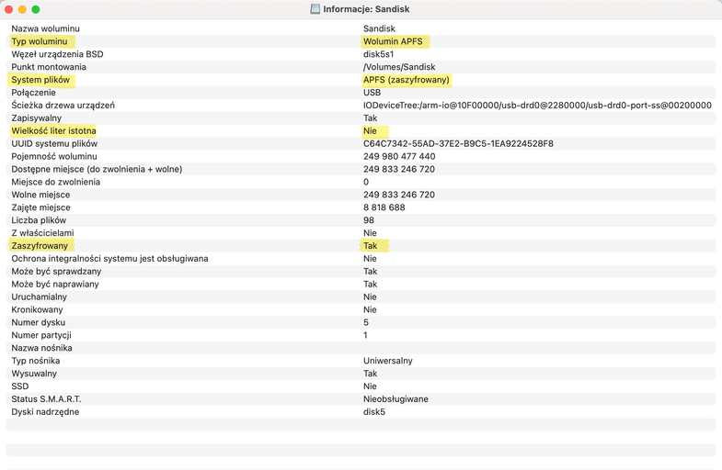Select the mount point '/Volumes/Sandisk'
The width and height of the screenshot is (722, 470).
(399, 67)
